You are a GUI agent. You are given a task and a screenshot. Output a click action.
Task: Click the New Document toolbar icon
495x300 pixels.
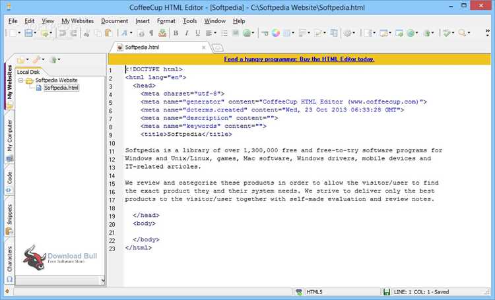coord(13,33)
